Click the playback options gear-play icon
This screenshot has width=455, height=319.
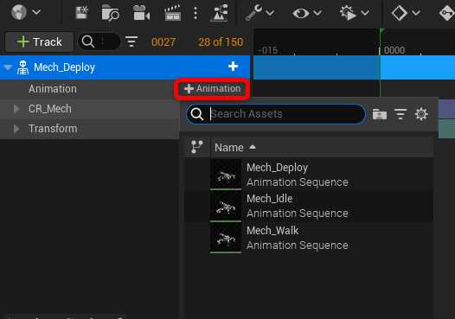click(x=348, y=13)
